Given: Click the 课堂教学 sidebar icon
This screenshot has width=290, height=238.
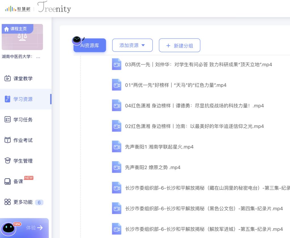Looking at the screenshot, I should [8, 79].
